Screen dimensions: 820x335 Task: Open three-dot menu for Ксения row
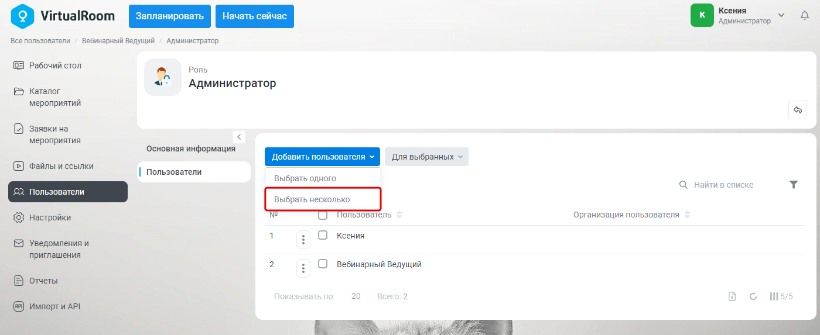pyautogui.click(x=303, y=240)
